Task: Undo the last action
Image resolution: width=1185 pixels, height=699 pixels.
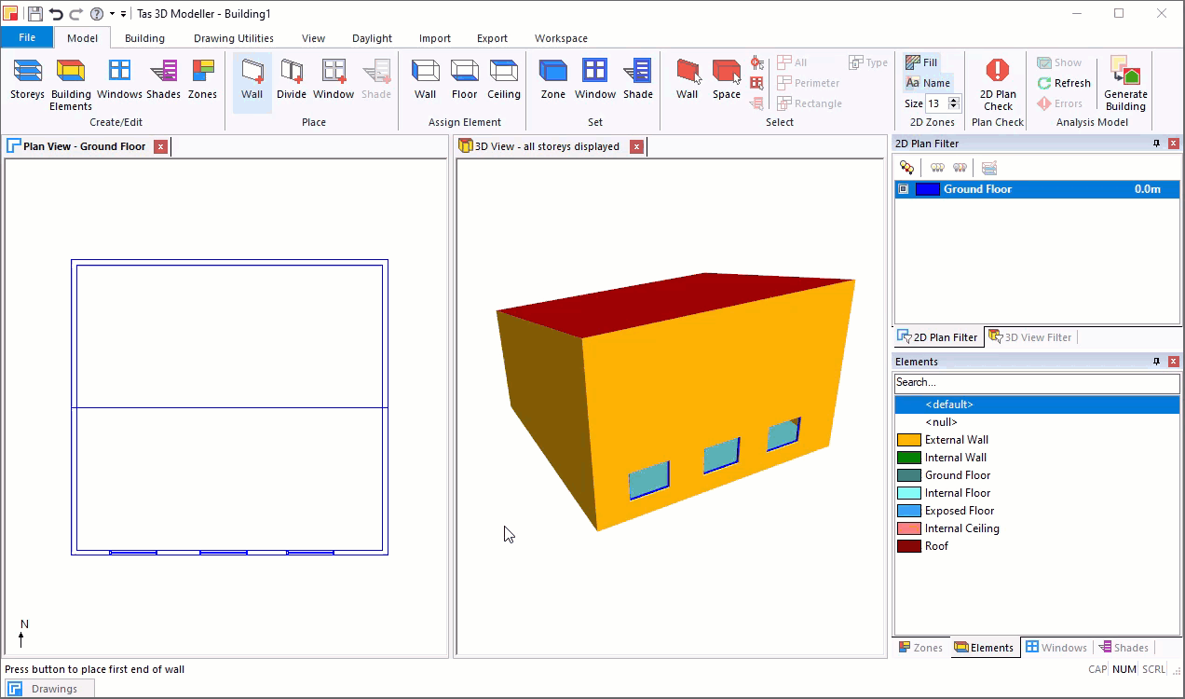Action: (56, 14)
